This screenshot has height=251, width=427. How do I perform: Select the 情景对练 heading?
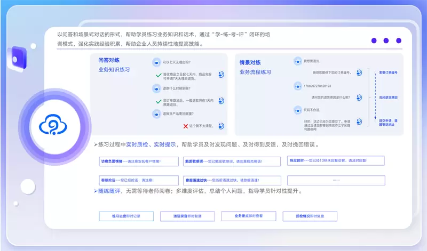point(250,62)
